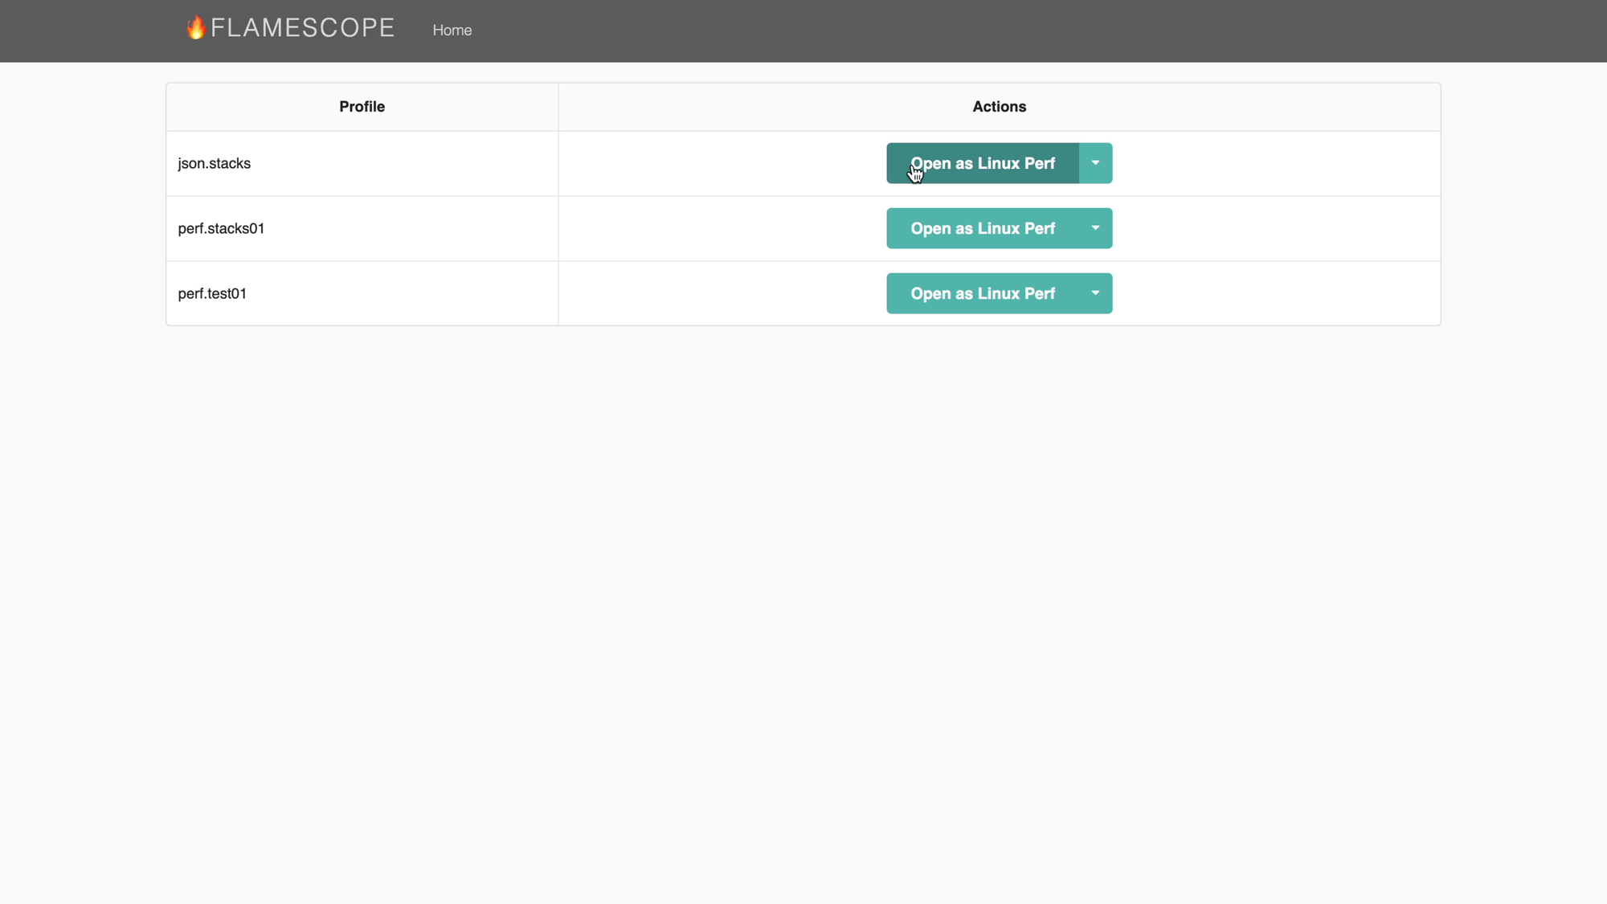
Task: Go to the Home nav item
Action: click(452, 31)
